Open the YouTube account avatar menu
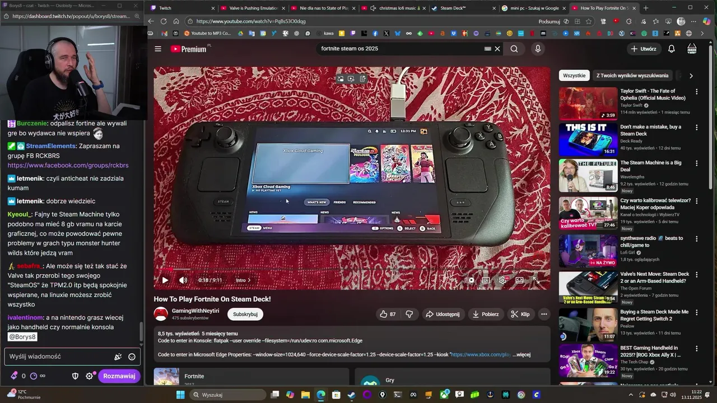This screenshot has height=403, width=717. click(692, 49)
